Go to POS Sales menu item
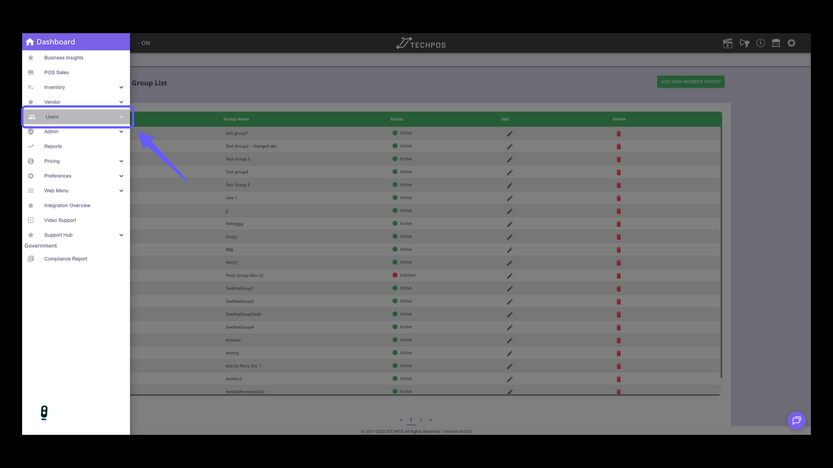The width and height of the screenshot is (833, 468). (56, 72)
